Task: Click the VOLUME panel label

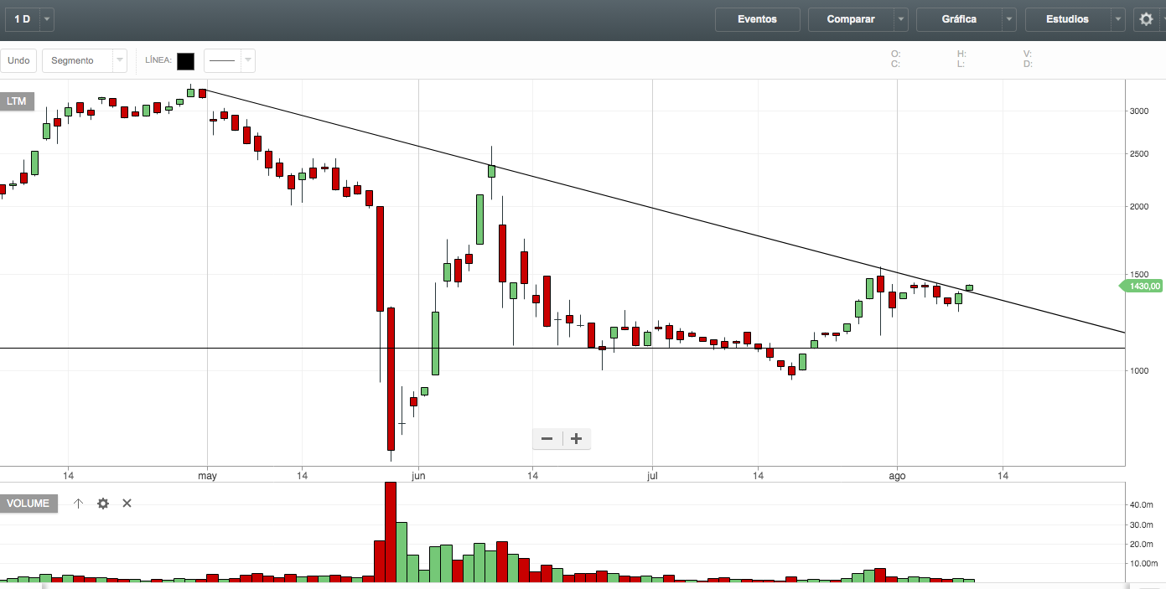Action: coord(29,504)
